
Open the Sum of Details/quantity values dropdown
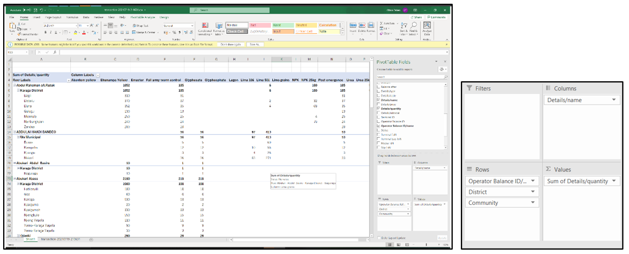pos(616,181)
